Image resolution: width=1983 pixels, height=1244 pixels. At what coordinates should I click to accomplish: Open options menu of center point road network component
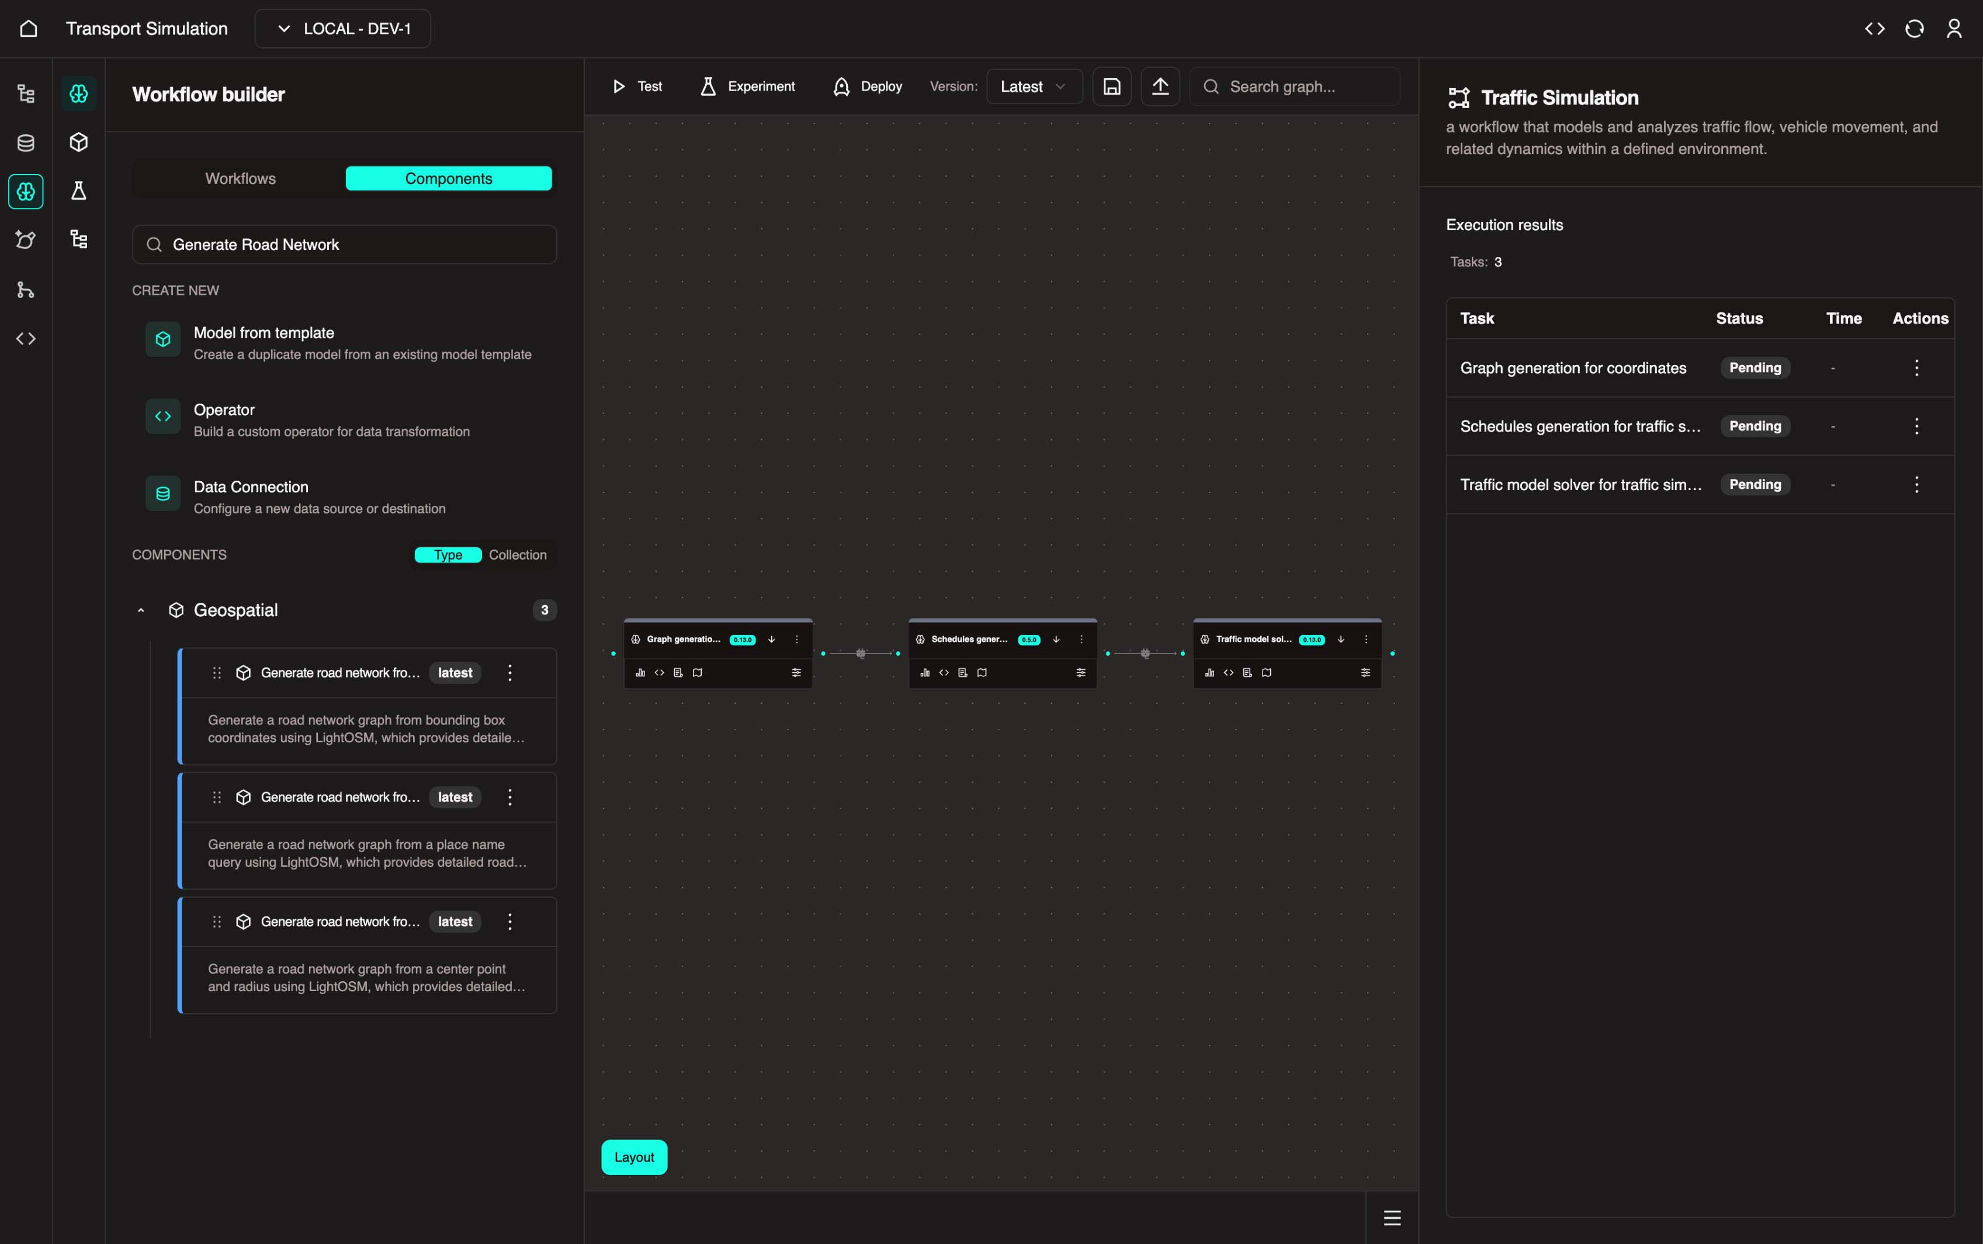click(x=510, y=922)
